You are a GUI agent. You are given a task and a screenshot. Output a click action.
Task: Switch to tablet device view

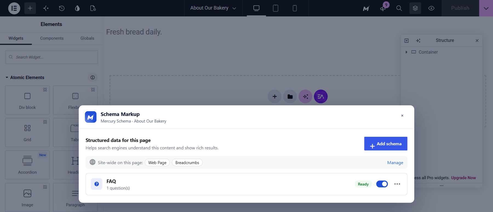point(276,8)
